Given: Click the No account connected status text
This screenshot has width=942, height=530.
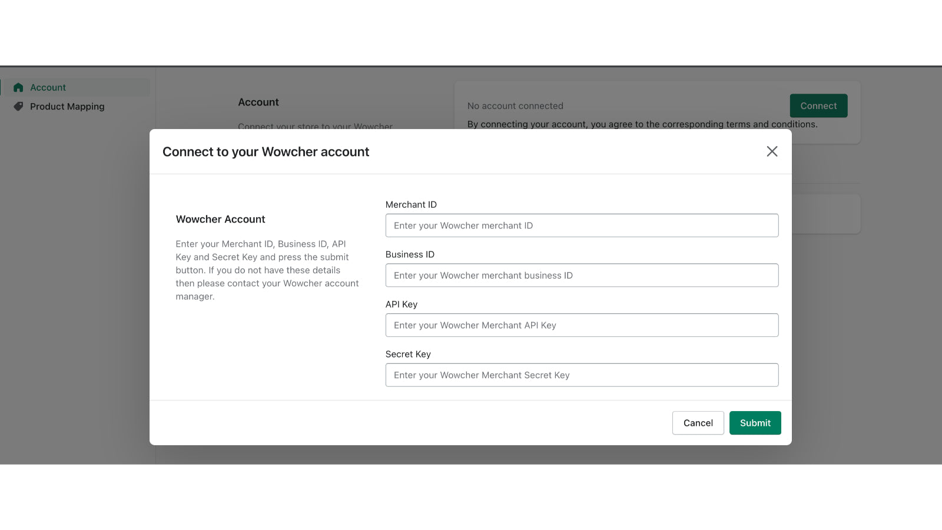Looking at the screenshot, I should point(515,106).
